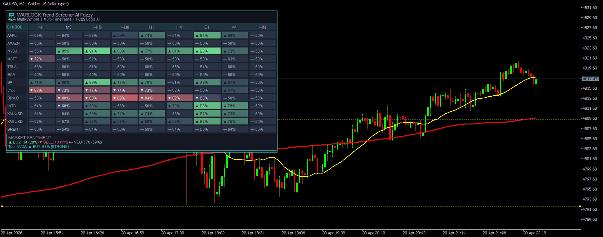Click the TSLA symbol row label
The height and width of the screenshot is (237, 603).
point(12,67)
